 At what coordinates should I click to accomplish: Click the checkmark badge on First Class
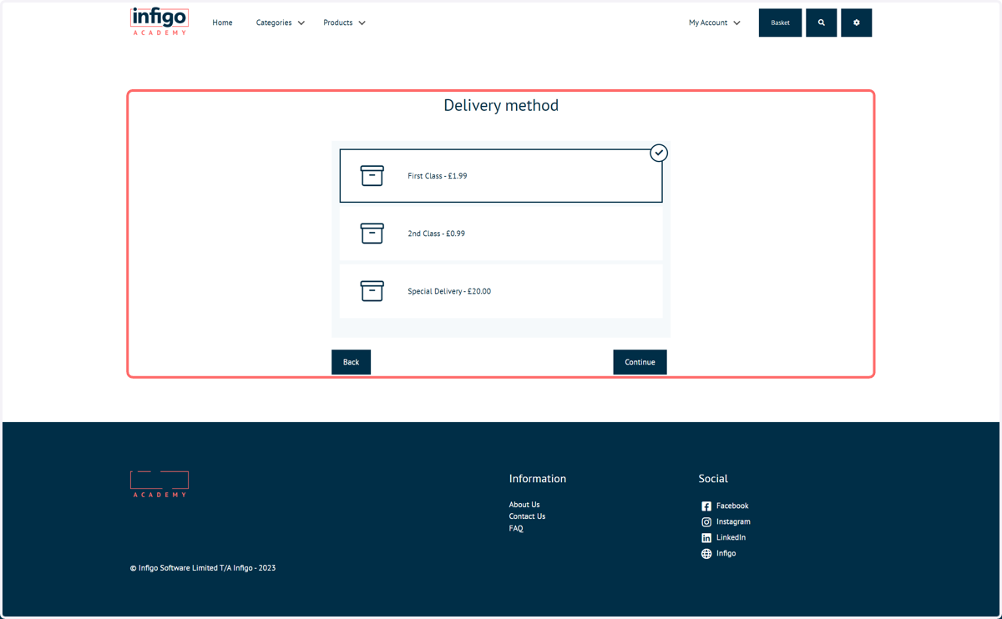click(659, 153)
